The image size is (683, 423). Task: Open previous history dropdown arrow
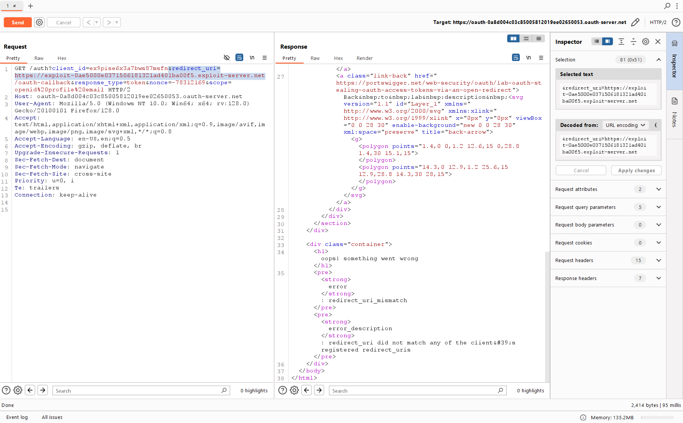pos(97,22)
